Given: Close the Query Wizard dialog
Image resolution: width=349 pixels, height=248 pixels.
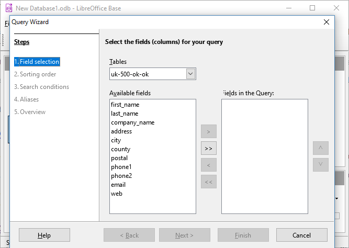Looking at the screenshot, I should click(327, 22).
